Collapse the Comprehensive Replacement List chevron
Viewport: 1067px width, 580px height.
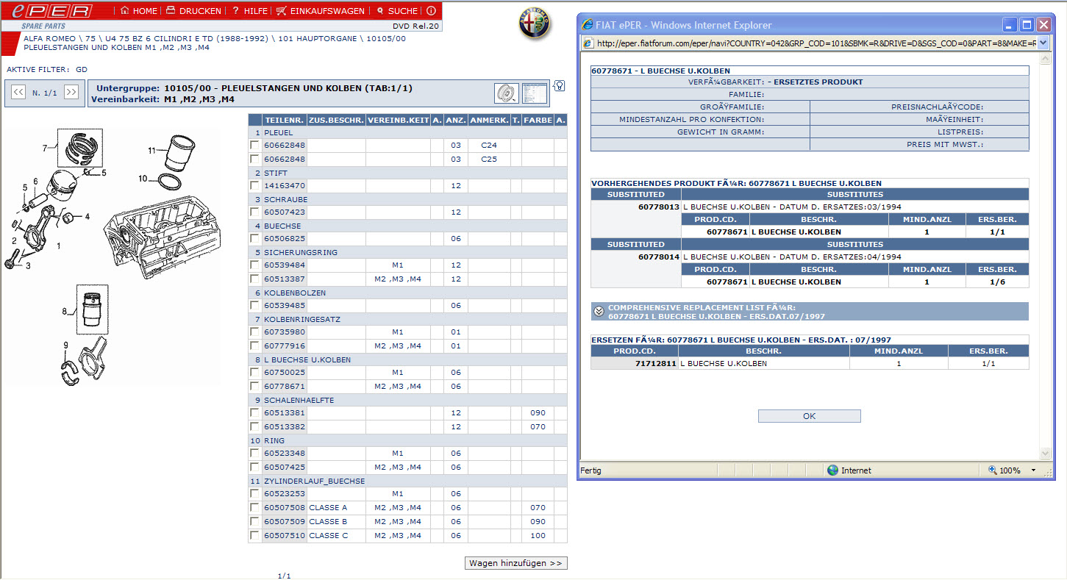[x=599, y=312]
